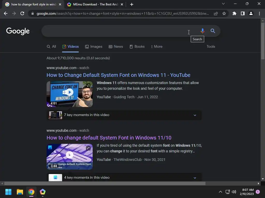The width and height of the screenshot is (265, 198).
Task: Switch to Images results
Action: 94,47
